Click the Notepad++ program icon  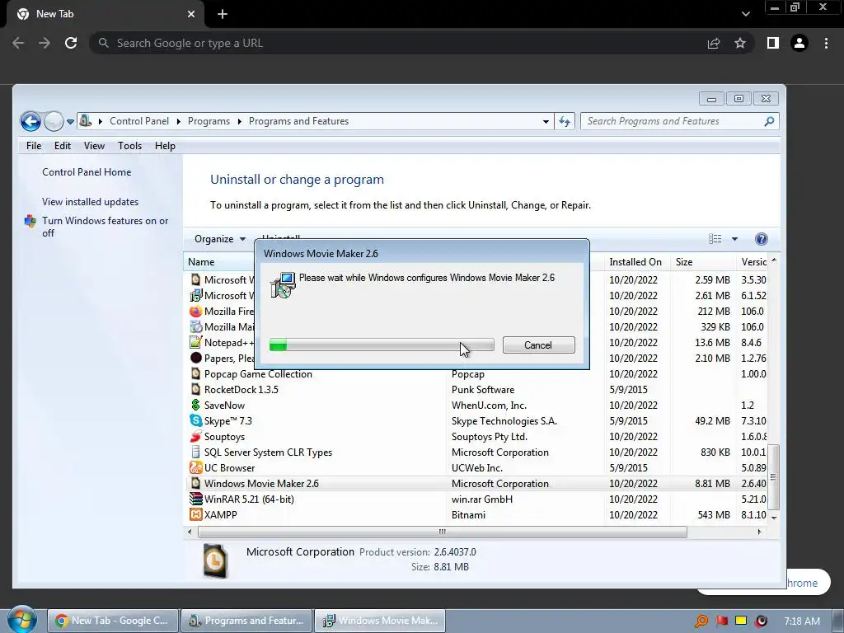coord(195,342)
